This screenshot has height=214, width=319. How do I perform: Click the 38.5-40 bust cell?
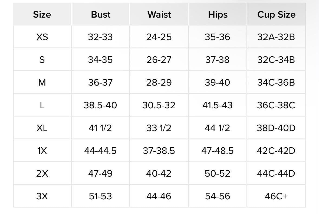tap(100, 105)
